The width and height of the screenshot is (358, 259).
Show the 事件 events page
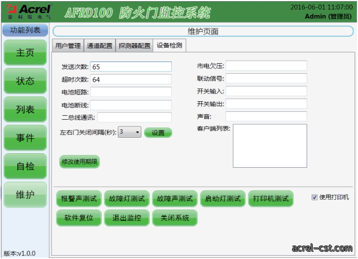coord(25,138)
